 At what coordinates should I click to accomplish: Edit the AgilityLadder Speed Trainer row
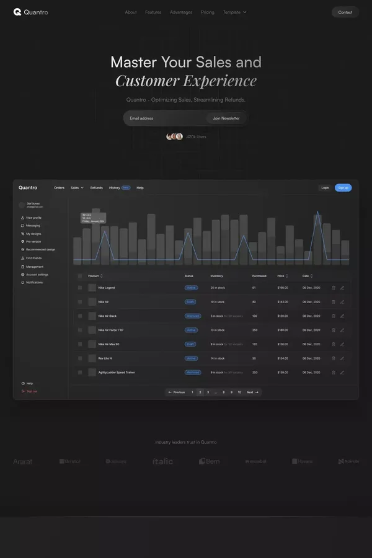coord(342,373)
